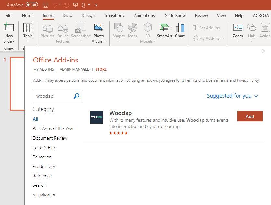
Task: Select the Education category
Action: tap(42, 157)
